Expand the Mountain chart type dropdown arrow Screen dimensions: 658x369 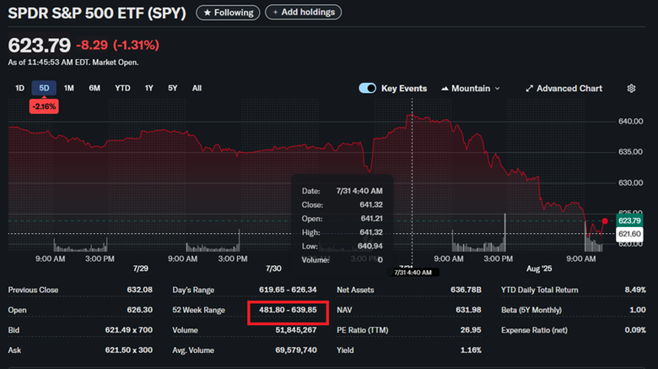pyautogui.click(x=497, y=89)
